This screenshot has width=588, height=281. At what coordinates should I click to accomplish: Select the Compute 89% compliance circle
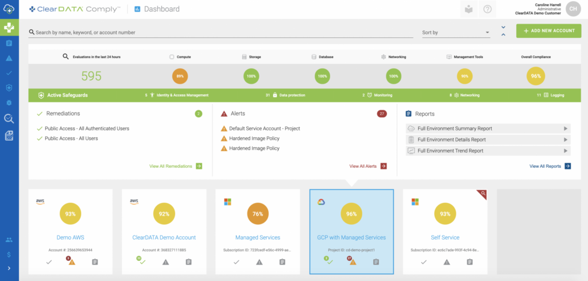180,76
